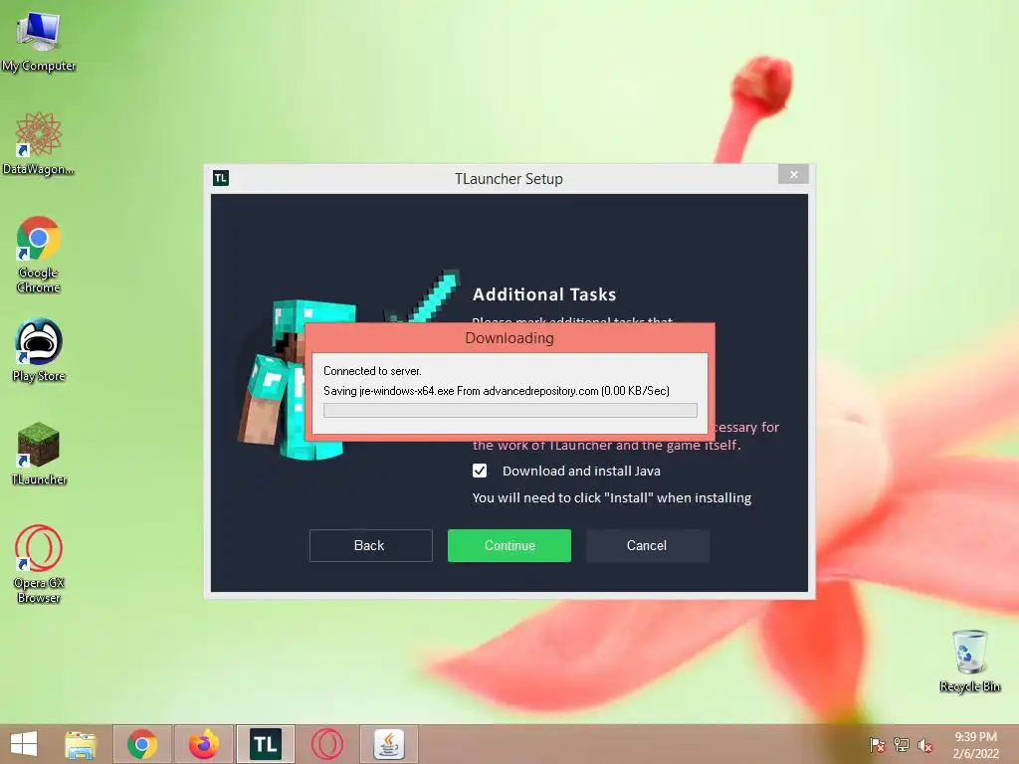Close the TLauncher Setup window

(793, 174)
